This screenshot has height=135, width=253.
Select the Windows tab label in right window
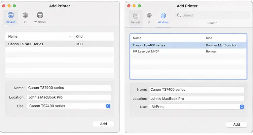[163, 22]
